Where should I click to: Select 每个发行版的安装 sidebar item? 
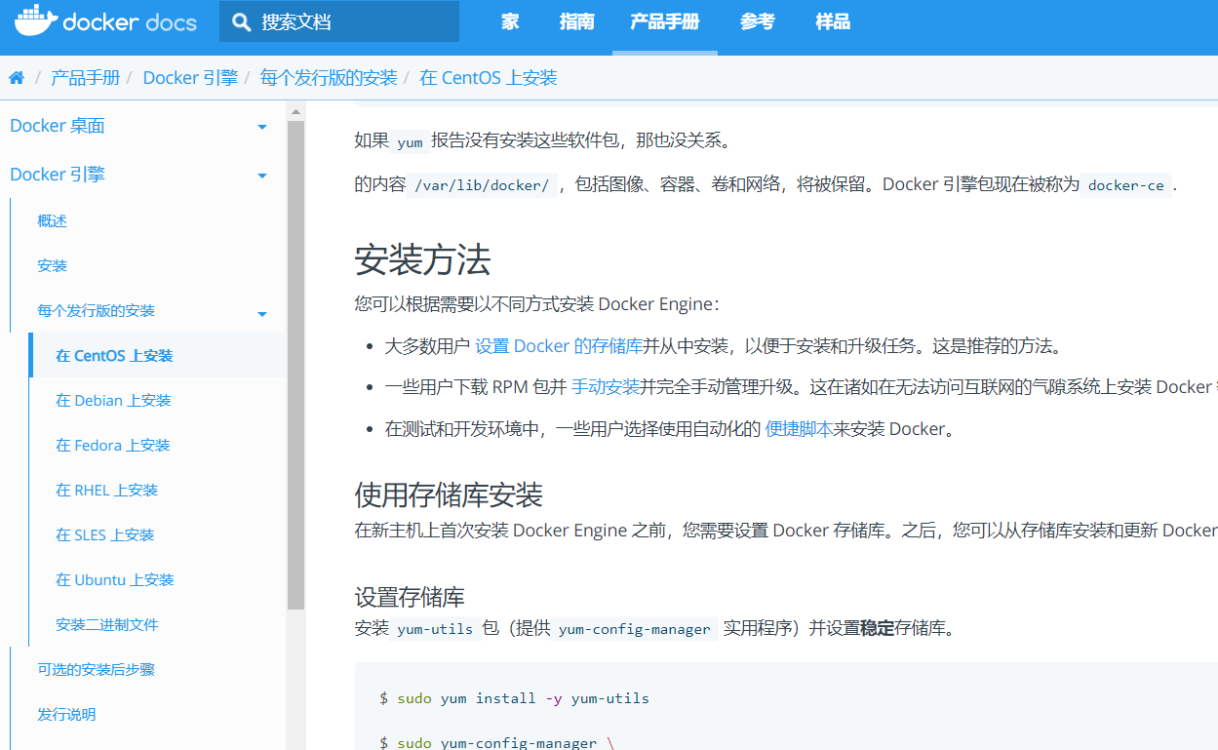97,311
